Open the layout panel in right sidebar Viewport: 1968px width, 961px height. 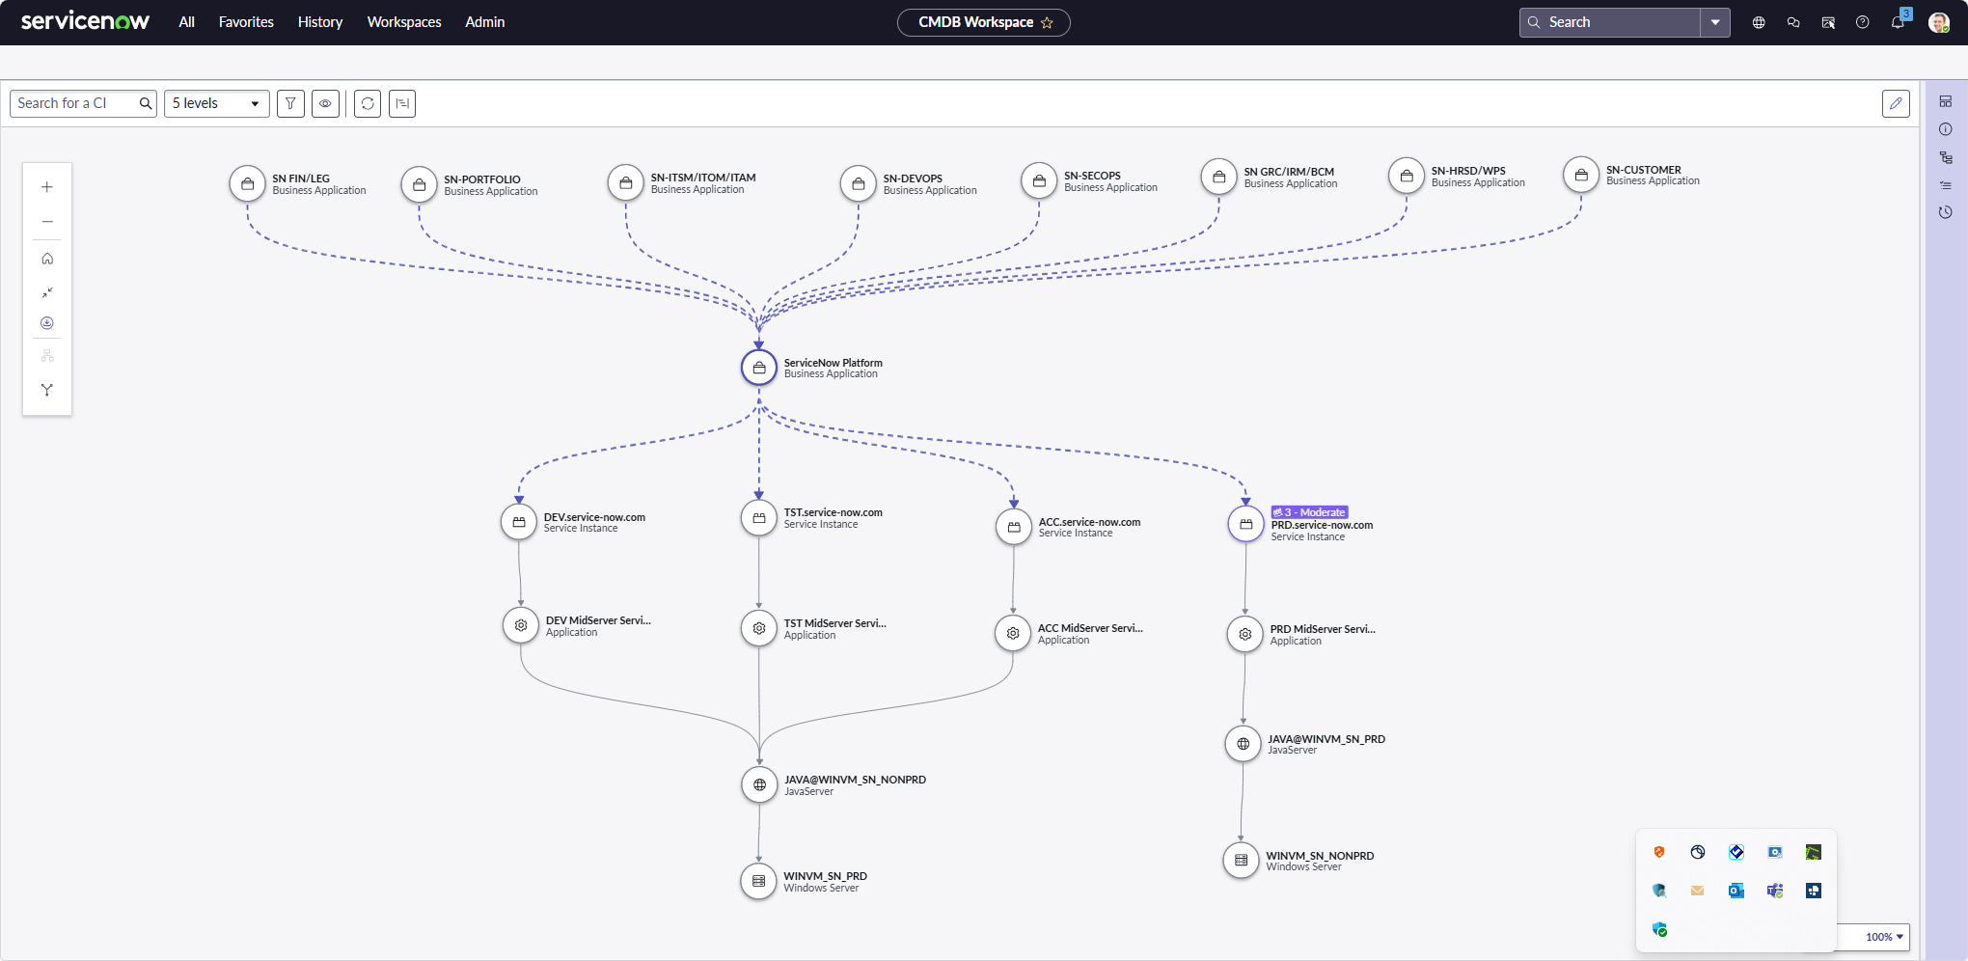point(1946,101)
